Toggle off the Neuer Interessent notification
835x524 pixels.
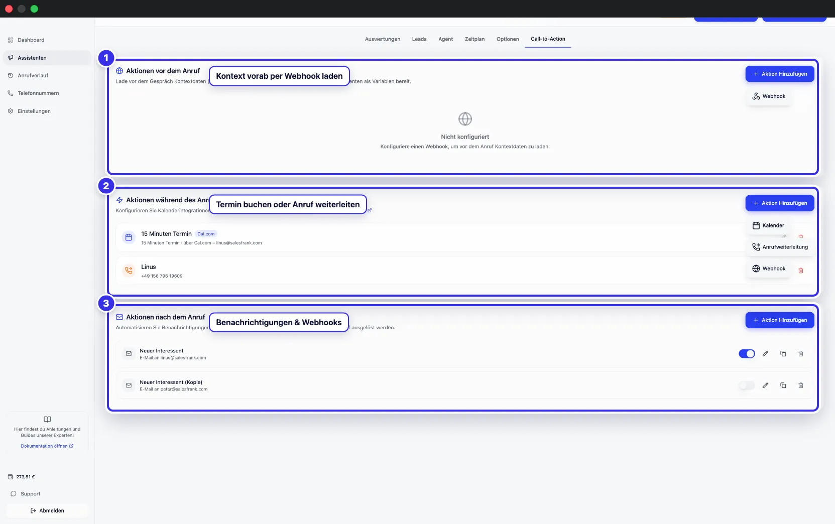[x=747, y=354]
